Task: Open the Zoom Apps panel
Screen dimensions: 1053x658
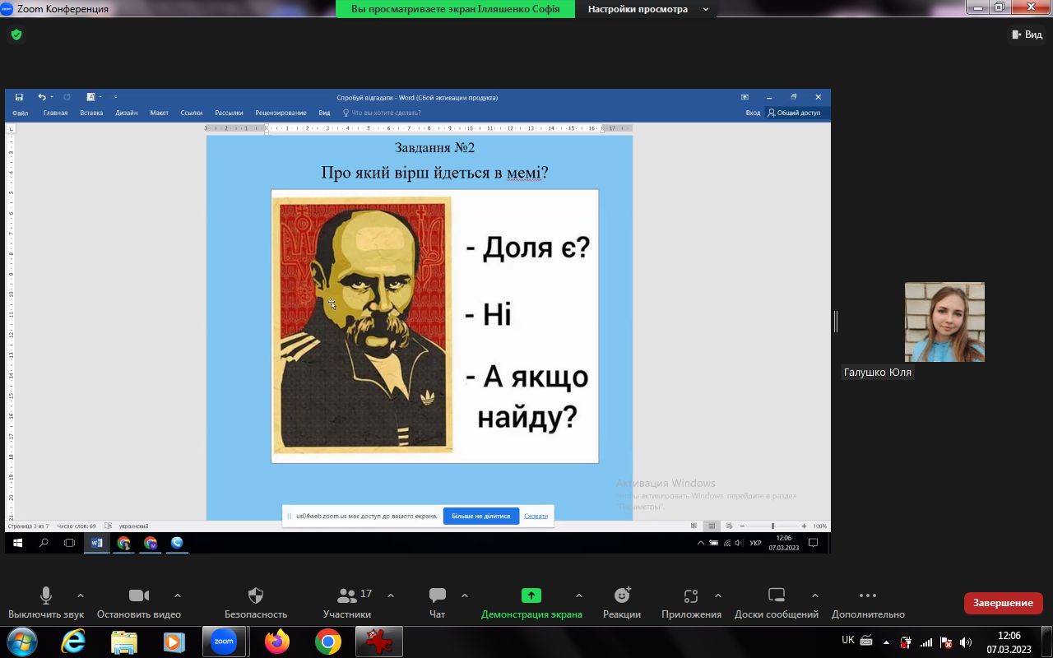Action: point(691,603)
